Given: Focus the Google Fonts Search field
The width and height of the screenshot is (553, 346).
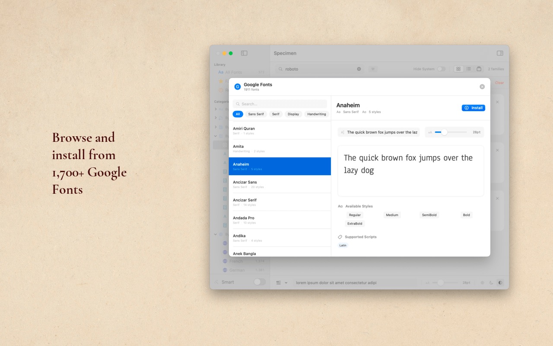Looking at the screenshot, I should click(280, 104).
